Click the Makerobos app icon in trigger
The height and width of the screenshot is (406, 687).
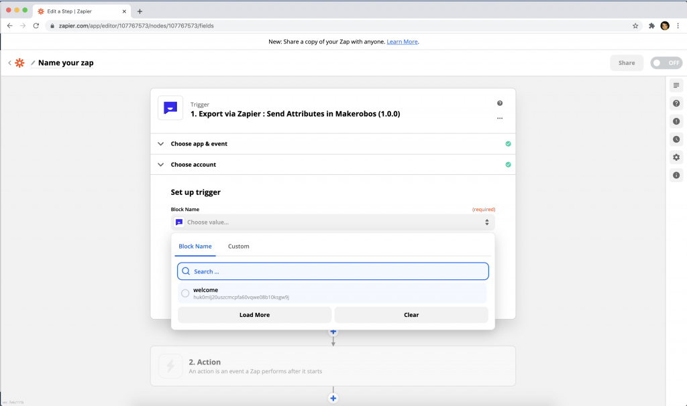(170, 108)
